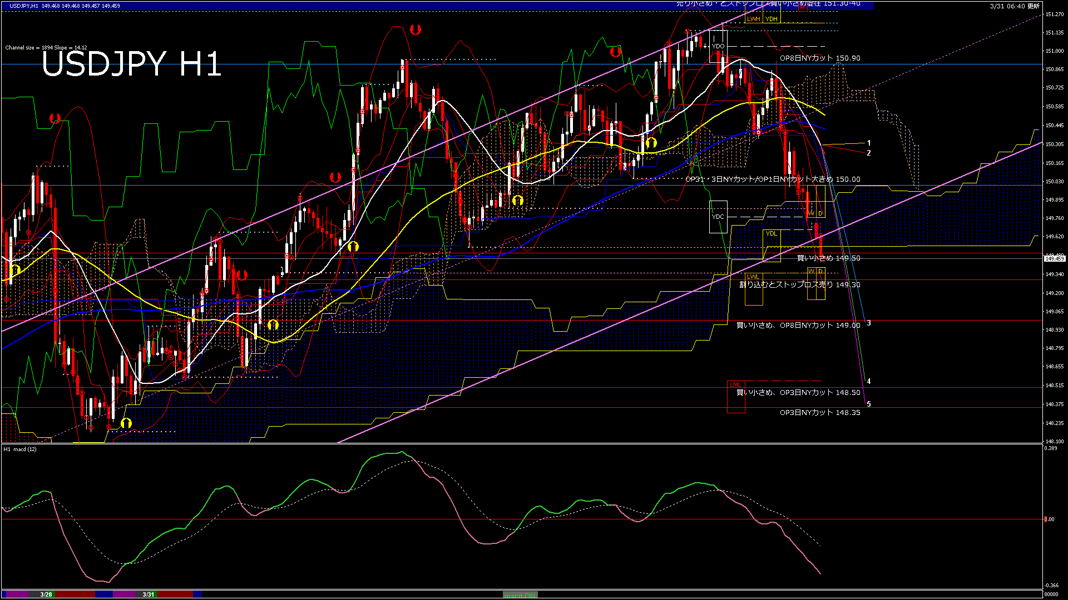Click the H1 macd (12) indicator label
This screenshot has width=1068, height=600.
tap(20, 449)
